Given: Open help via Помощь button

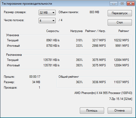Looking at the screenshot, I should [x=92, y=111].
